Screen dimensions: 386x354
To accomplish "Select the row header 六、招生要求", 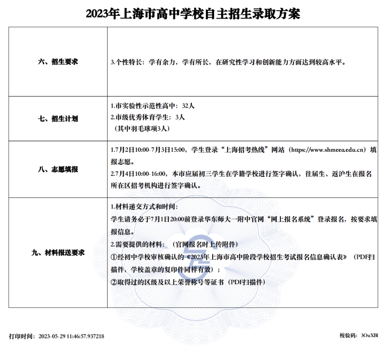I will point(58,62).
